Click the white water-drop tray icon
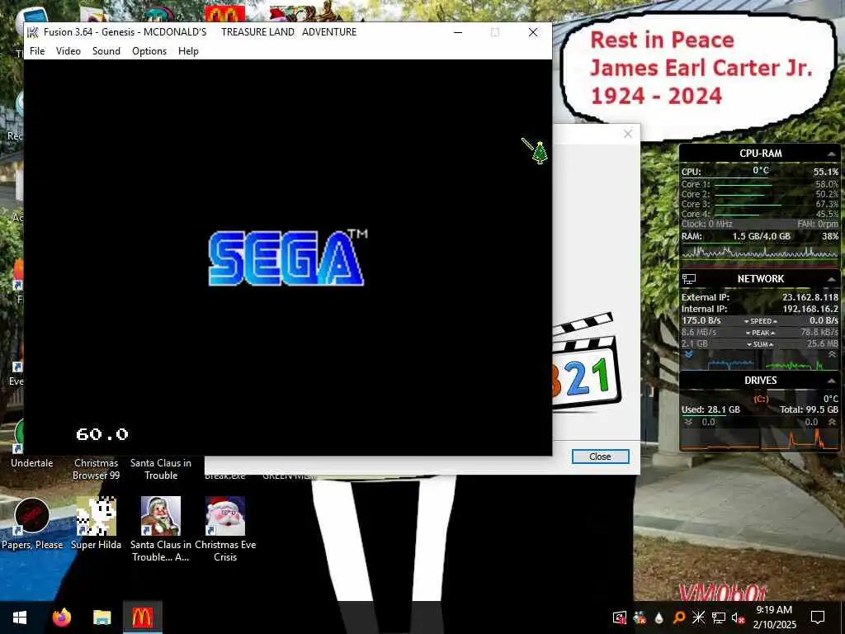The width and height of the screenshot is (845, 634). tap(659, 617)
